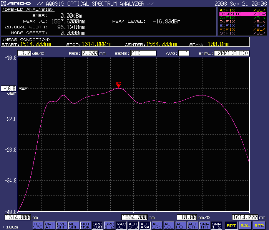The image size is (269, 230).
Task: Toggle the TLS SYC indicator
Action: point(38,225)
